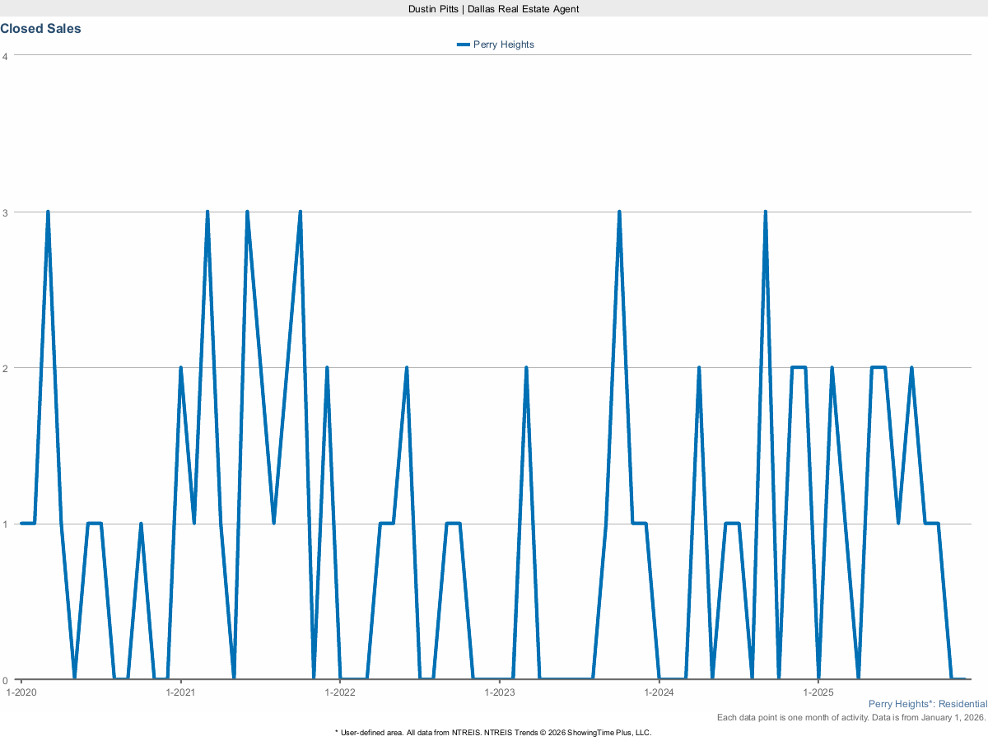The height and width of the screenshot is (741, 988).
Task: Expand the 1-2022 axis tick mark
Action: tap(341, 683)
